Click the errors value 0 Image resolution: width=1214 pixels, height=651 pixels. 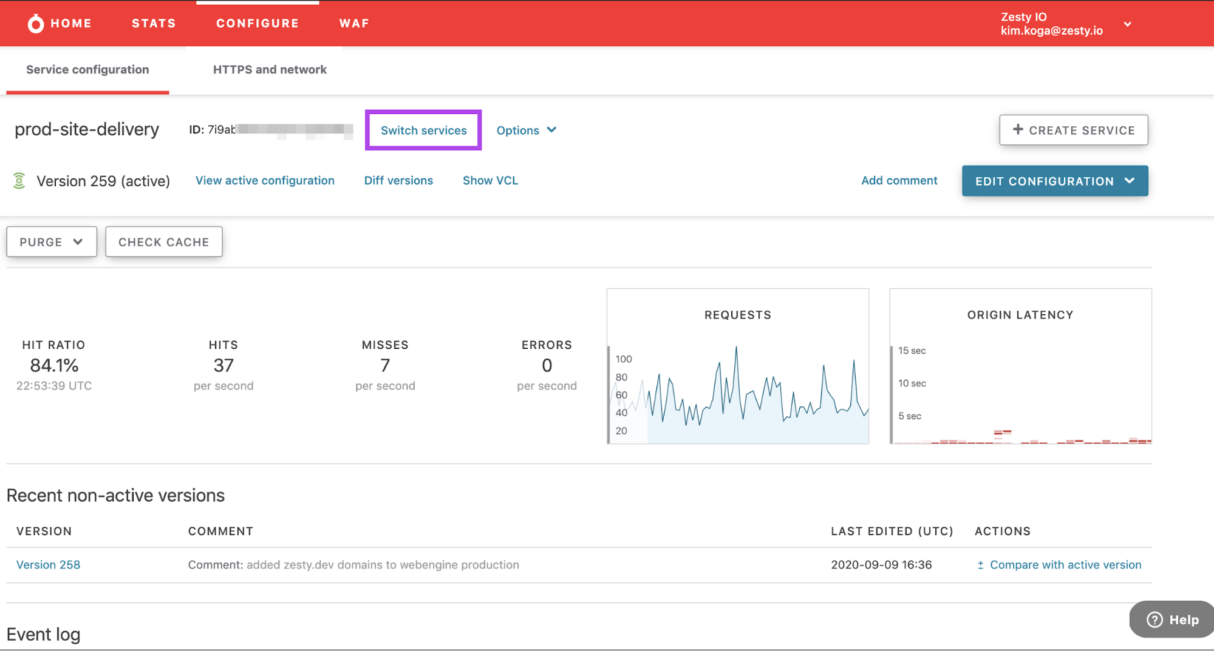pyautogui.click(x=547, y=365)
